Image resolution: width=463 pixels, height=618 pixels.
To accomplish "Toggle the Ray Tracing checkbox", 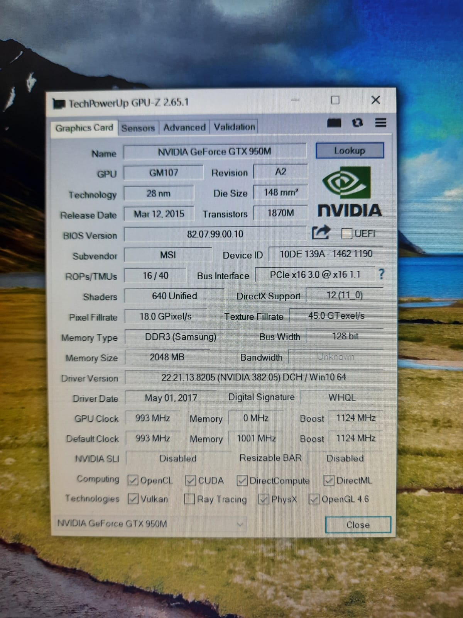I will 189,499.
